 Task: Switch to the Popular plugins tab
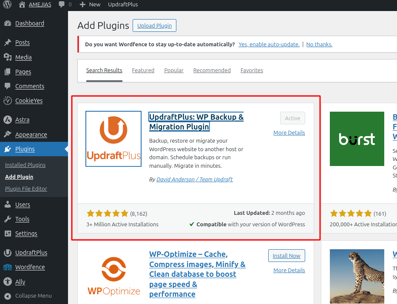(x=174, y=70)
